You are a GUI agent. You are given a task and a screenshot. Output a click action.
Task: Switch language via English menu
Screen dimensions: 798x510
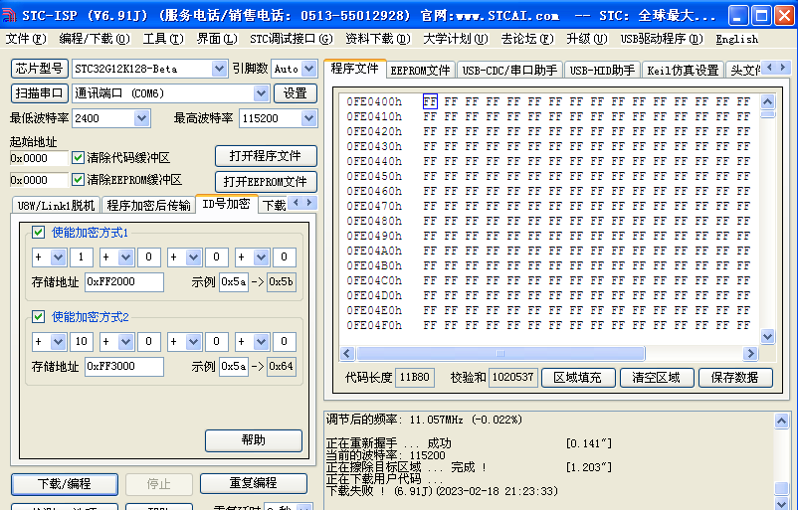coord(737,39)
